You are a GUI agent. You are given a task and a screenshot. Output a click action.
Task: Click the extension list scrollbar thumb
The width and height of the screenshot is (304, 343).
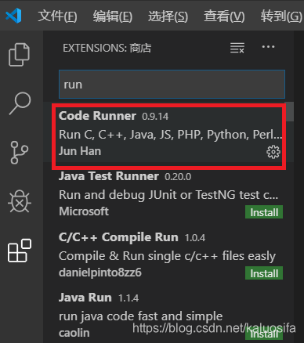289,112
